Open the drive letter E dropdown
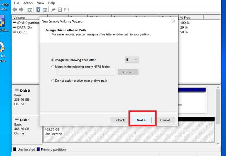Viewport: 226px width, 156px height. tap(132, 60)
